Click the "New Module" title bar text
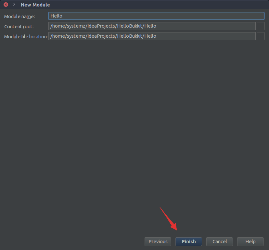 [35, 5]
